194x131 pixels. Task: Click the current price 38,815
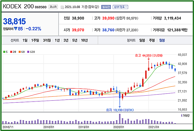[14, 21]
